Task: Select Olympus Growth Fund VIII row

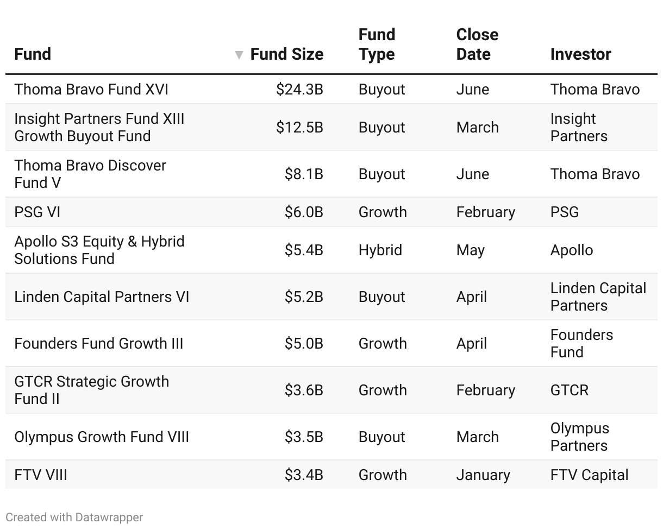Action: tap(102, 437)
